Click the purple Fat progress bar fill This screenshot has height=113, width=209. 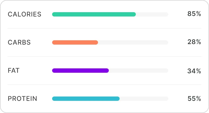pyautogui.click(x=80, y=71)
